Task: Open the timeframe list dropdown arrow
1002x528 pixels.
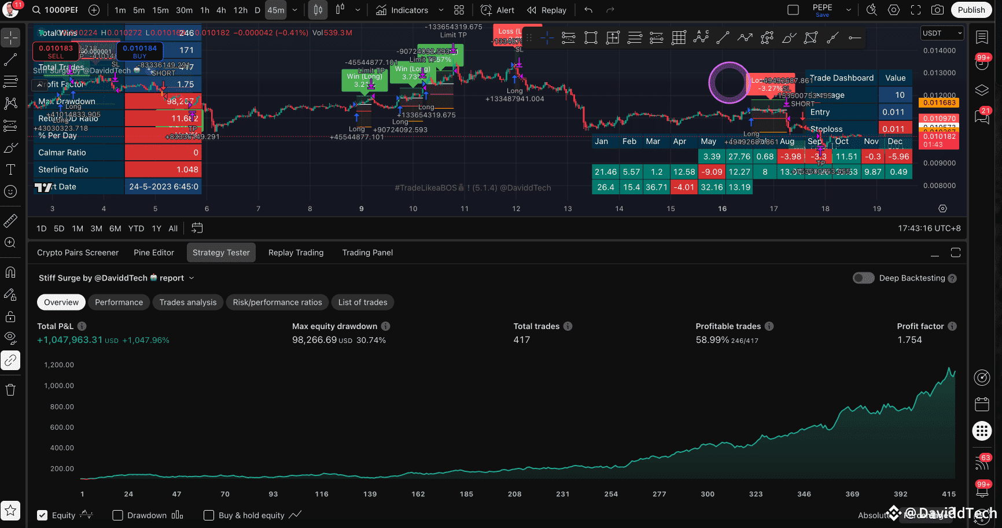Action: (295, 10)
